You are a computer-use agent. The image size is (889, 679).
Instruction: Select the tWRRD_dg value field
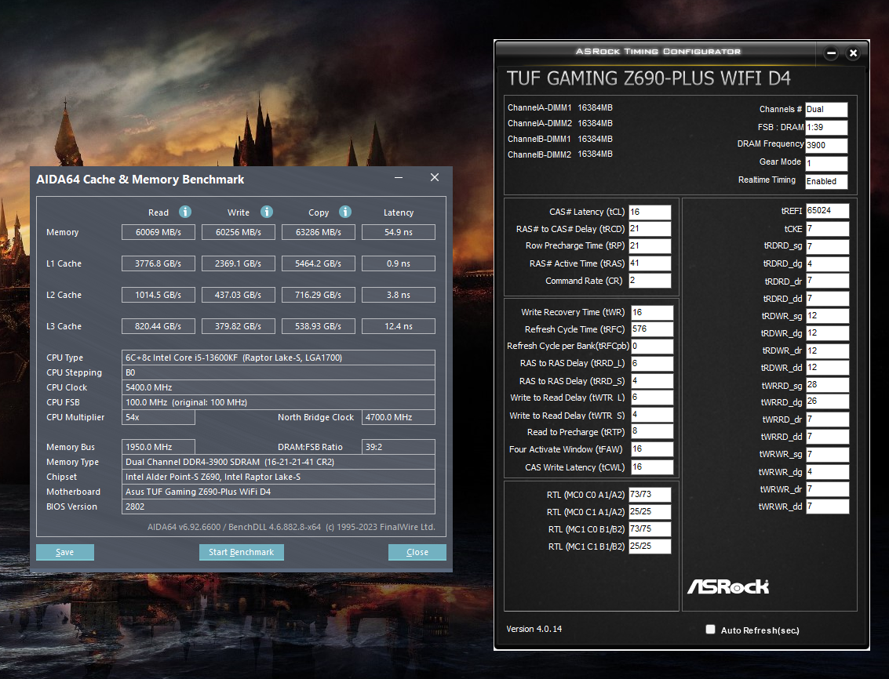pyautogui.click(x=828, y=402)
